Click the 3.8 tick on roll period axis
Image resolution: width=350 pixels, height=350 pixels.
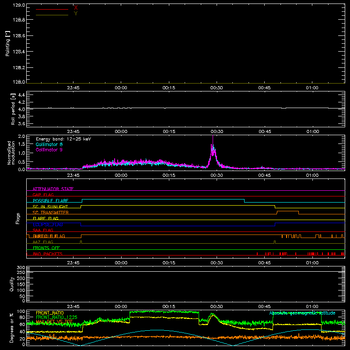(21, 116)
